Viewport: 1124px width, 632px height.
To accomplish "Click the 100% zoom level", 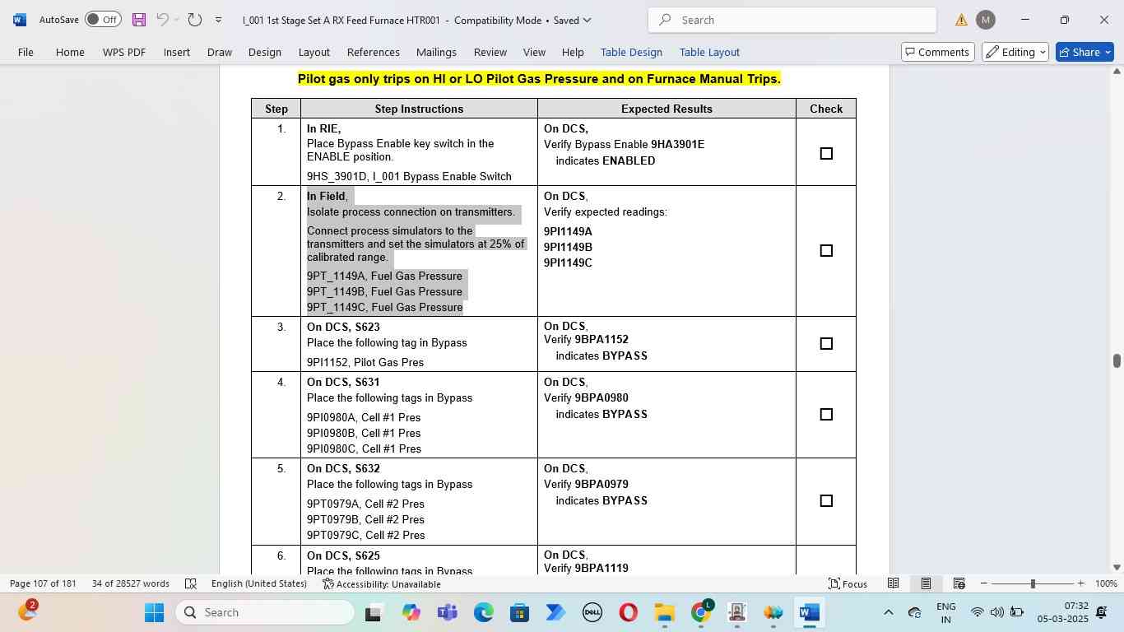I will 1107,583.
